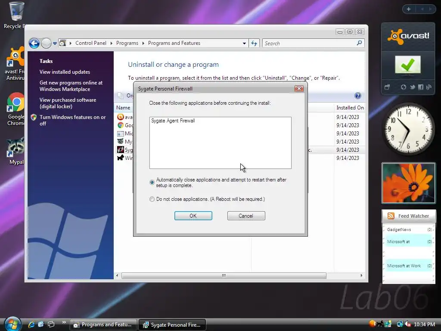Launch Internet Explorer from Quick Launch

(x=31, y=325)
